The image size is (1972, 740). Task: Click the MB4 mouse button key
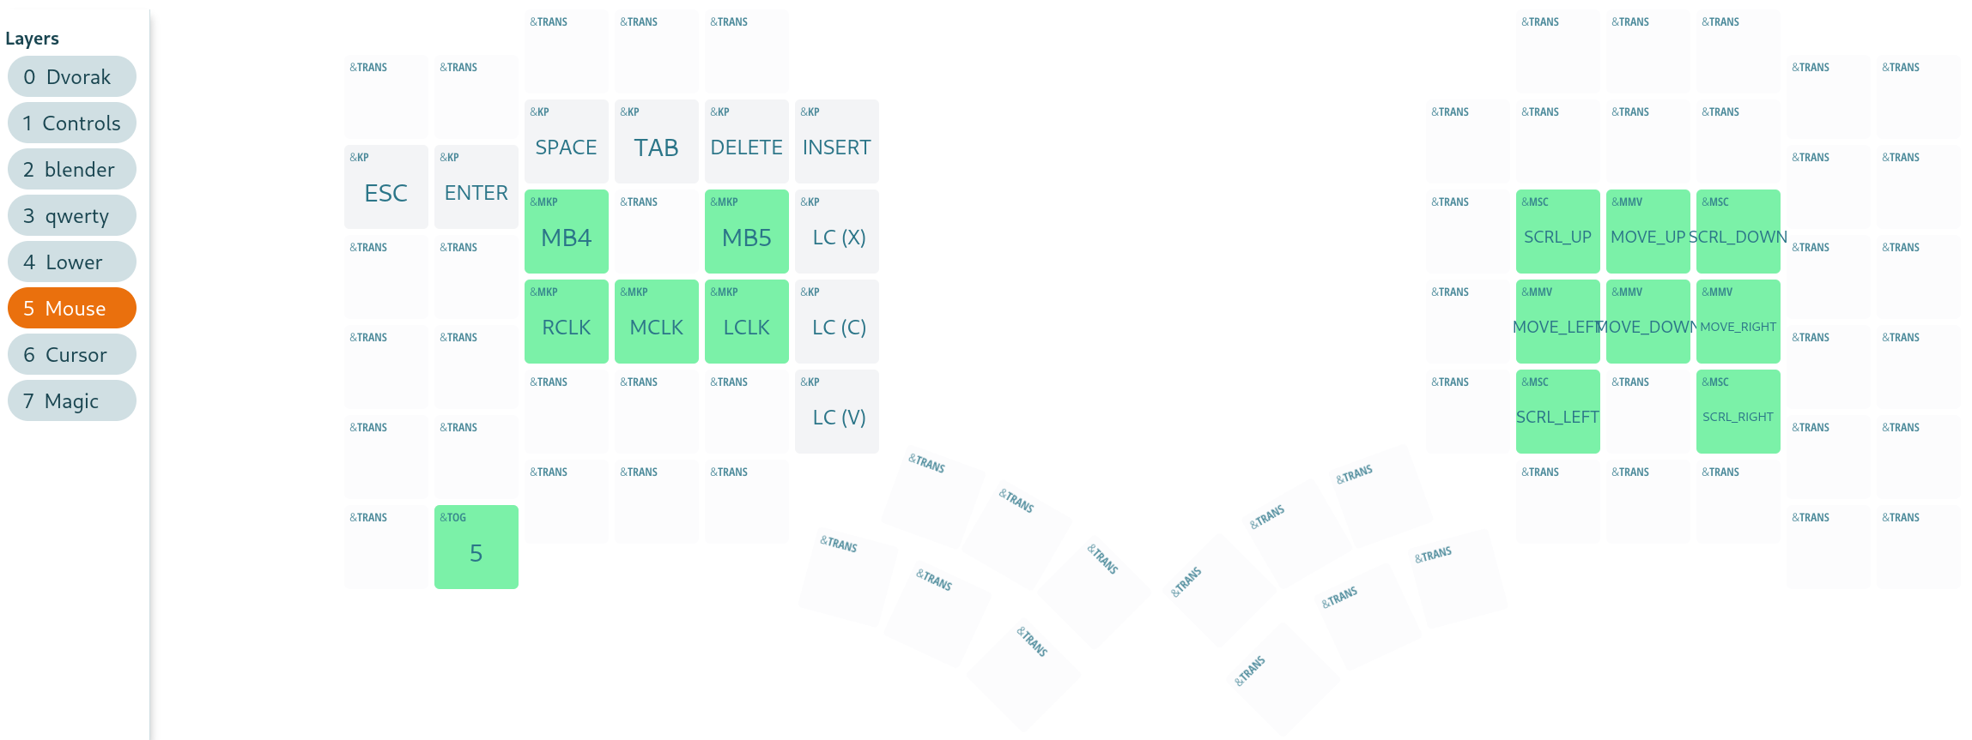(567, 232)
